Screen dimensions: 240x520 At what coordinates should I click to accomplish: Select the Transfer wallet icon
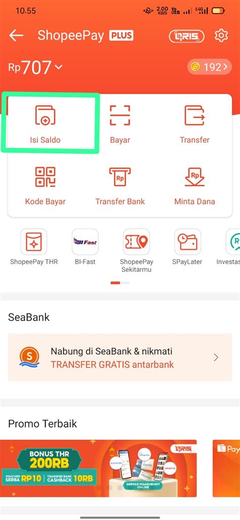(194, 115)
